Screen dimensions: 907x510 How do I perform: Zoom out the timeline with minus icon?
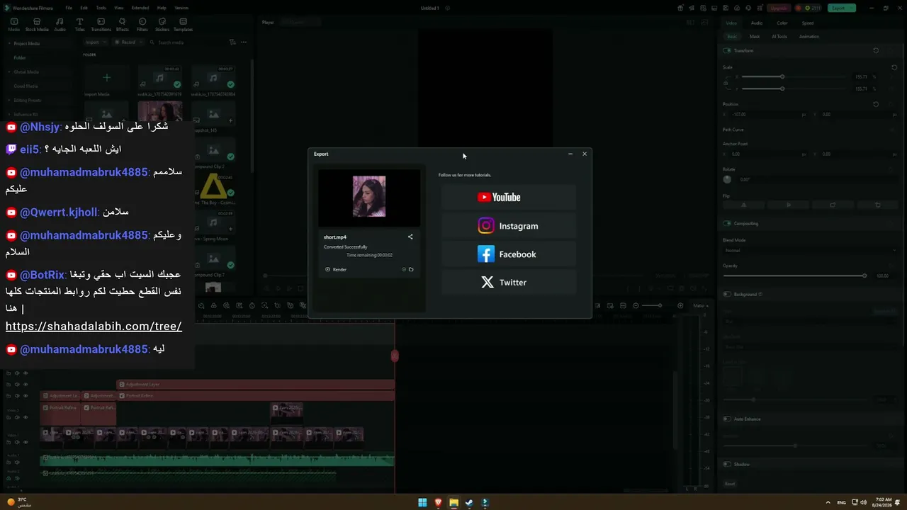pos(636,305)
